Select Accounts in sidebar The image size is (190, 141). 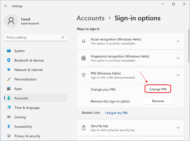36,98
